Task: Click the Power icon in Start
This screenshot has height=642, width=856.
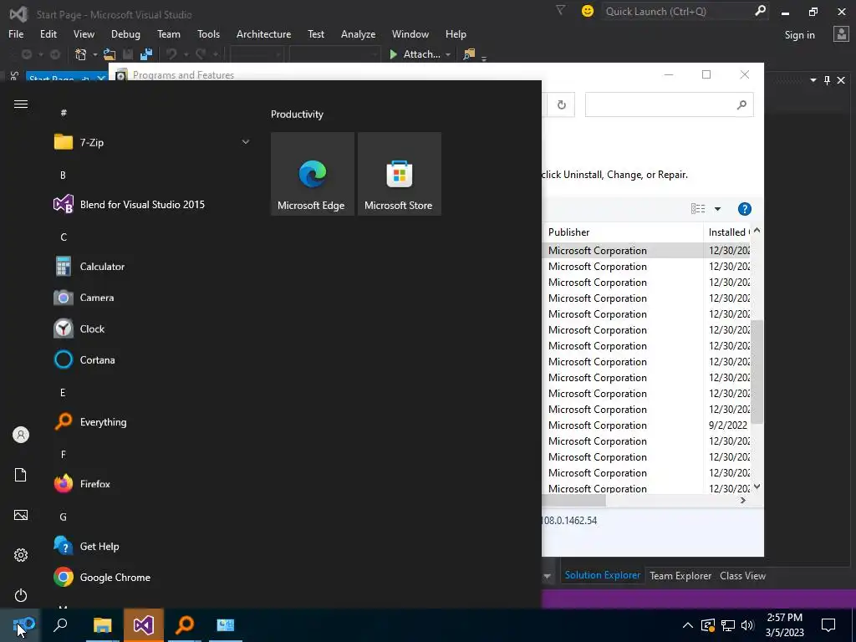Action: click(x=21, y=595)
